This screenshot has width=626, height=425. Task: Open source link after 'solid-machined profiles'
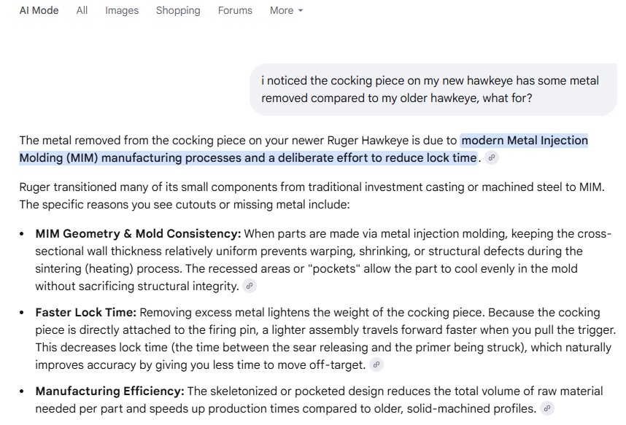pyautogui.click(x=547, y=409)
